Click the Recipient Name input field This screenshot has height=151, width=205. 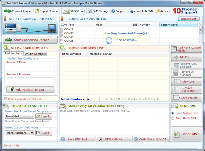click(30, 68)
